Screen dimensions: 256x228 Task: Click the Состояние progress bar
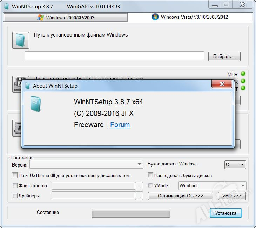(131, 213)
